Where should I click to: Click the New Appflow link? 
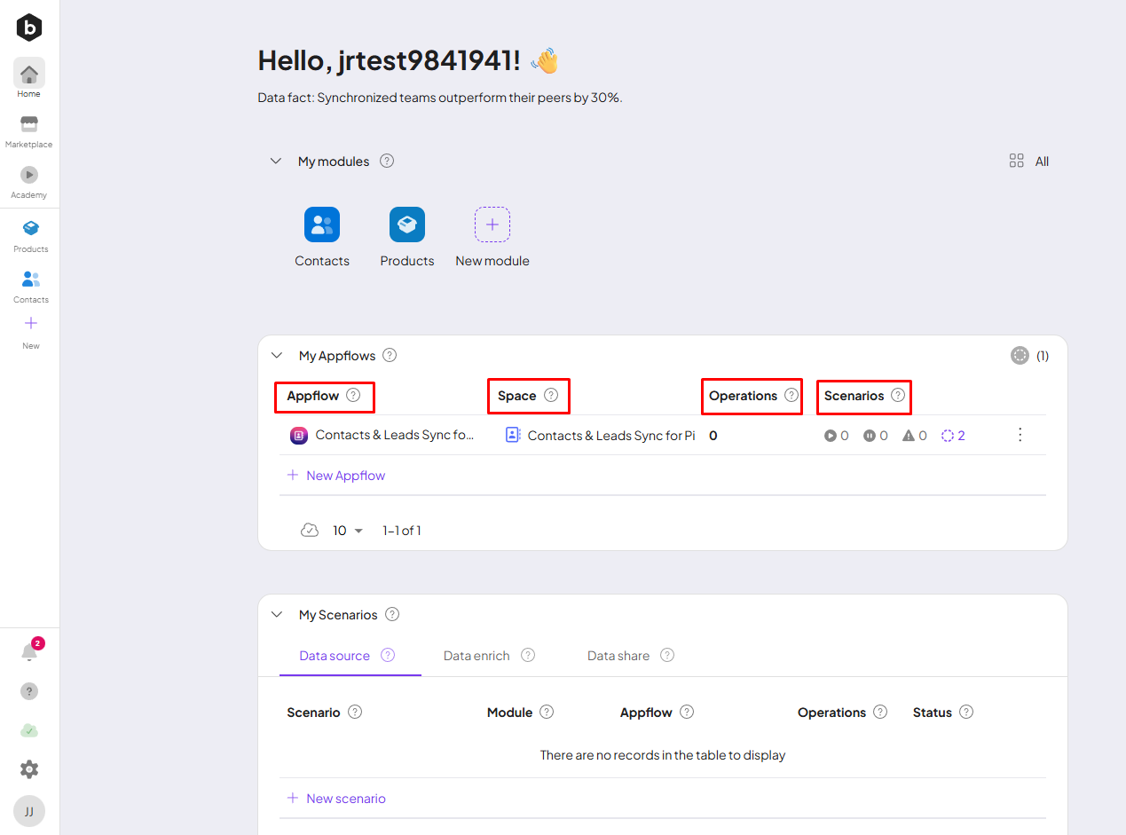click(345, 476)
